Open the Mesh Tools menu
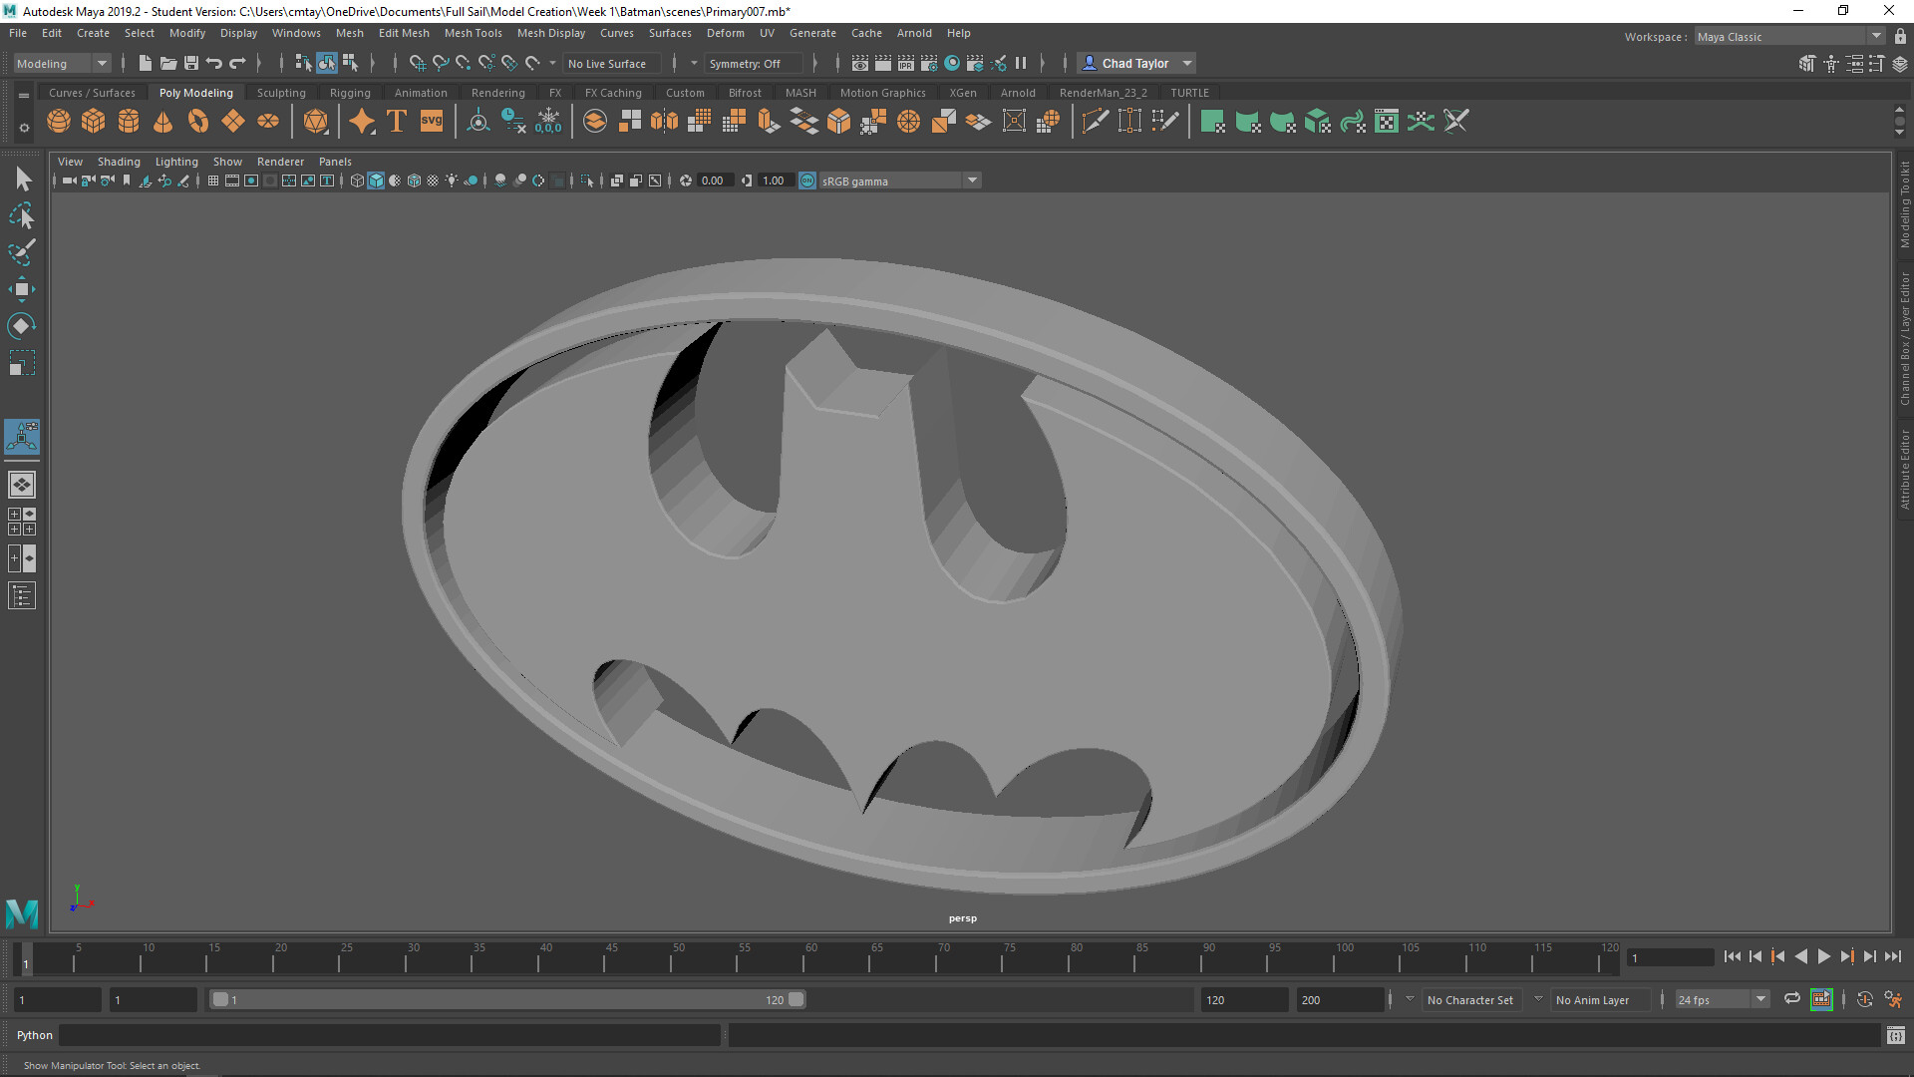1914x1077 pixels. (474, 33)
